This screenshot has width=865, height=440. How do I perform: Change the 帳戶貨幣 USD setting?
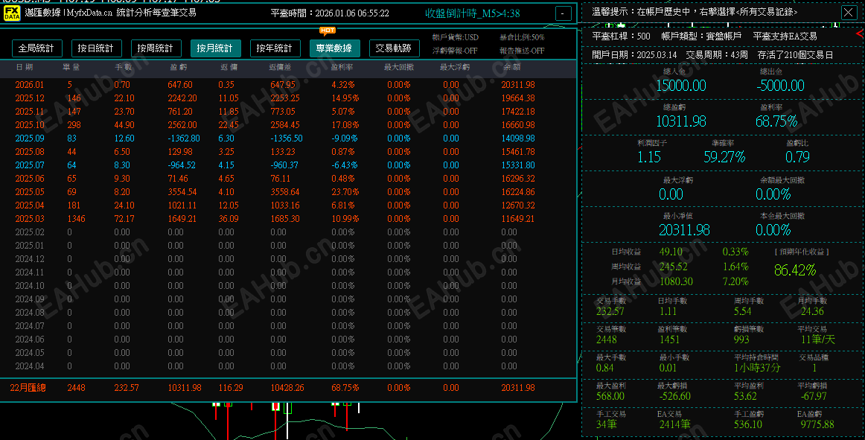455,37
